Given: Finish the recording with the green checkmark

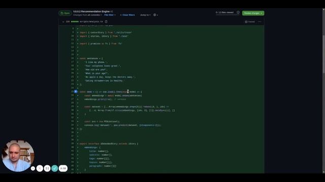Looking at the screenshot, I should 54,168.
